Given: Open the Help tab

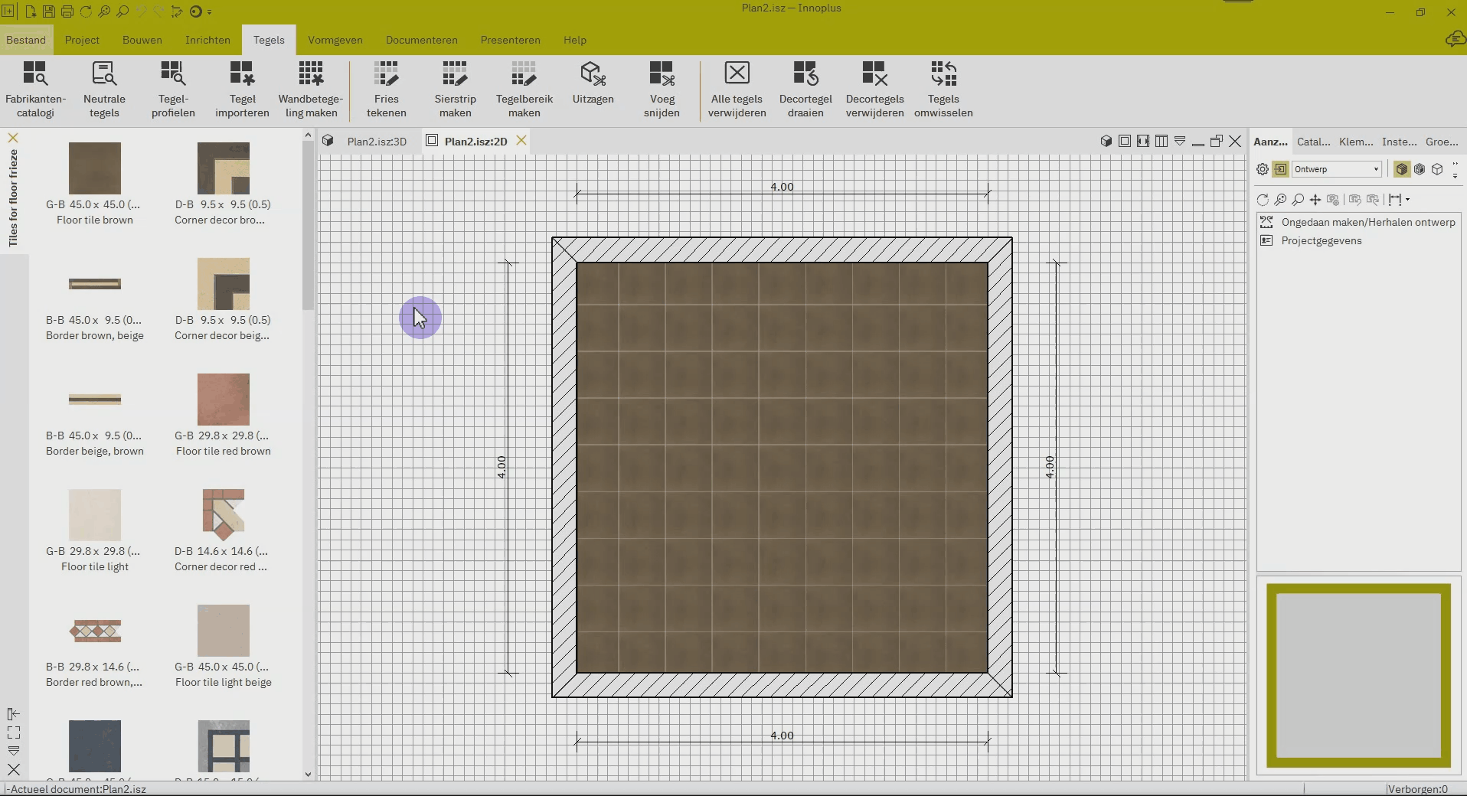Looking at the screenshot, I should 575,40.
